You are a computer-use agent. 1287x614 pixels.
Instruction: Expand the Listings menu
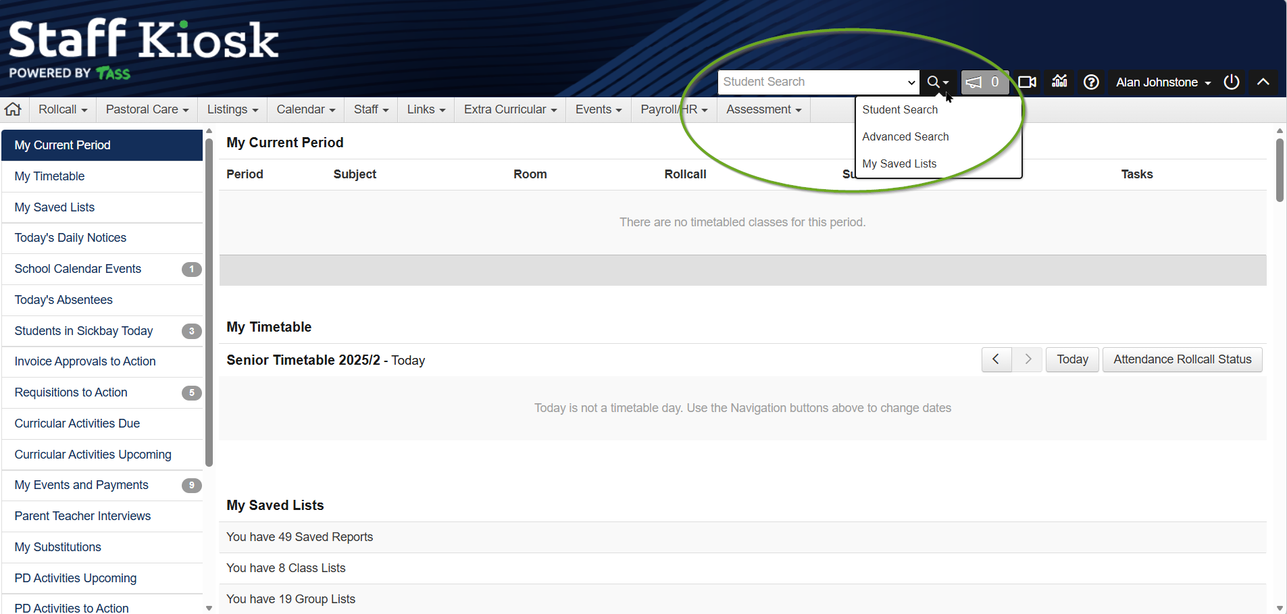point(232,109)
